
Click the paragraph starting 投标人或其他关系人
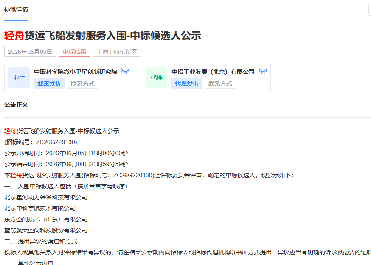188,252
